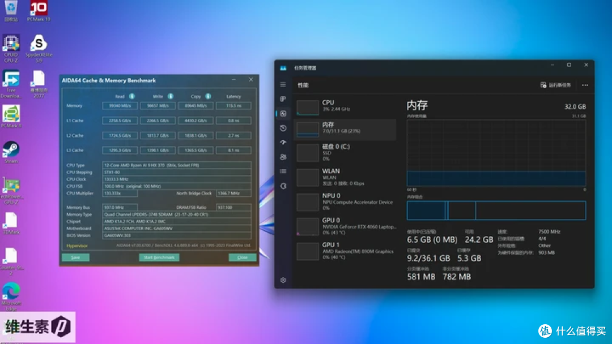612x344 pixels.
Task: Open the 2077 file shortcut on desktop
Action: (39, 84)
